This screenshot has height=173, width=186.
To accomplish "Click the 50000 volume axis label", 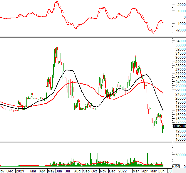I will 180,155.
